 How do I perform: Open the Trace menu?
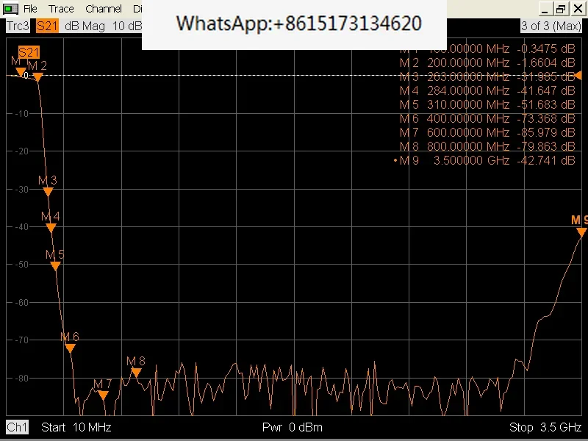[x=61, y=9]
